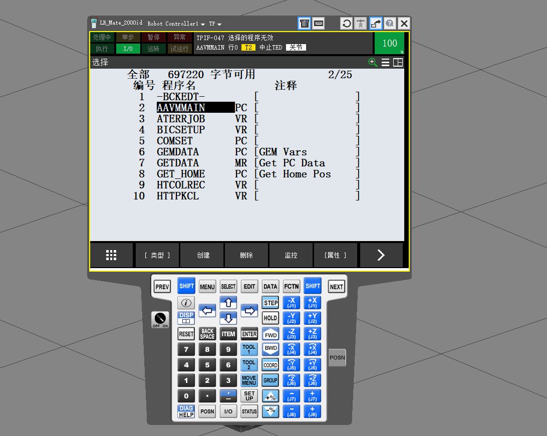Toggle the STEP mode key
547x436 pixels.
coord(270,303)
